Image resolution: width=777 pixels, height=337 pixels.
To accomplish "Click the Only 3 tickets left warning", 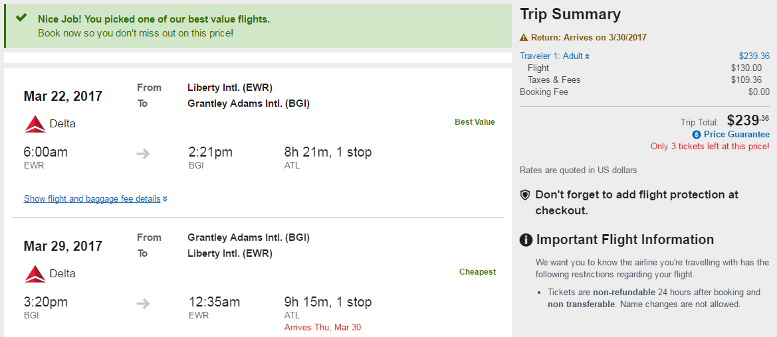I will point(710,147).
